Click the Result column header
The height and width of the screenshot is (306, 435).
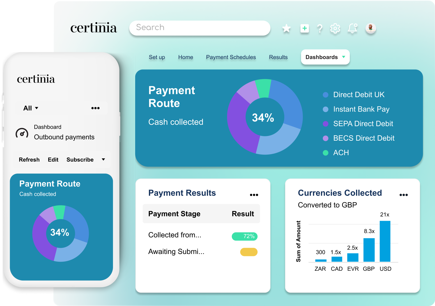(x=243, y=214)
